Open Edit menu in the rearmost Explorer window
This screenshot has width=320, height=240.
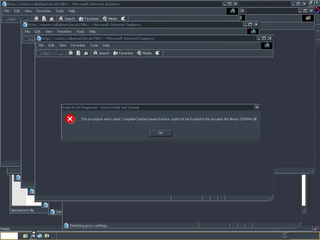[x=17, y=11]
